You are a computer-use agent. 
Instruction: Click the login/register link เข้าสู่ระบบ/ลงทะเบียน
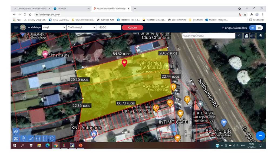pyautogui.click(x=234, y=28)
